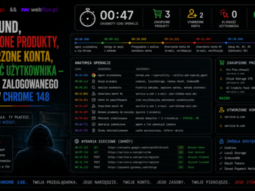Click the user icon for Utworzono konto #2

pos(93,106)
